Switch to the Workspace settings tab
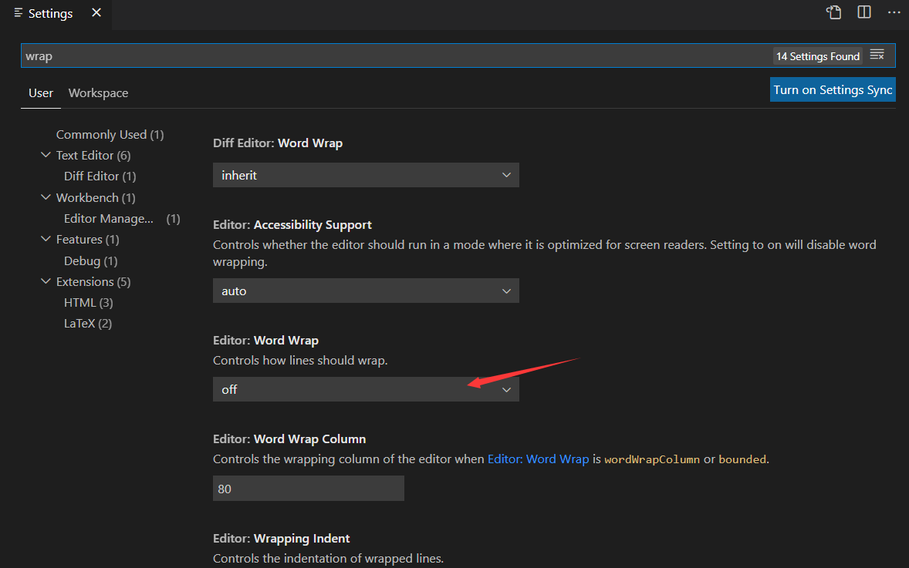909x568 pixels. (98, 92)
